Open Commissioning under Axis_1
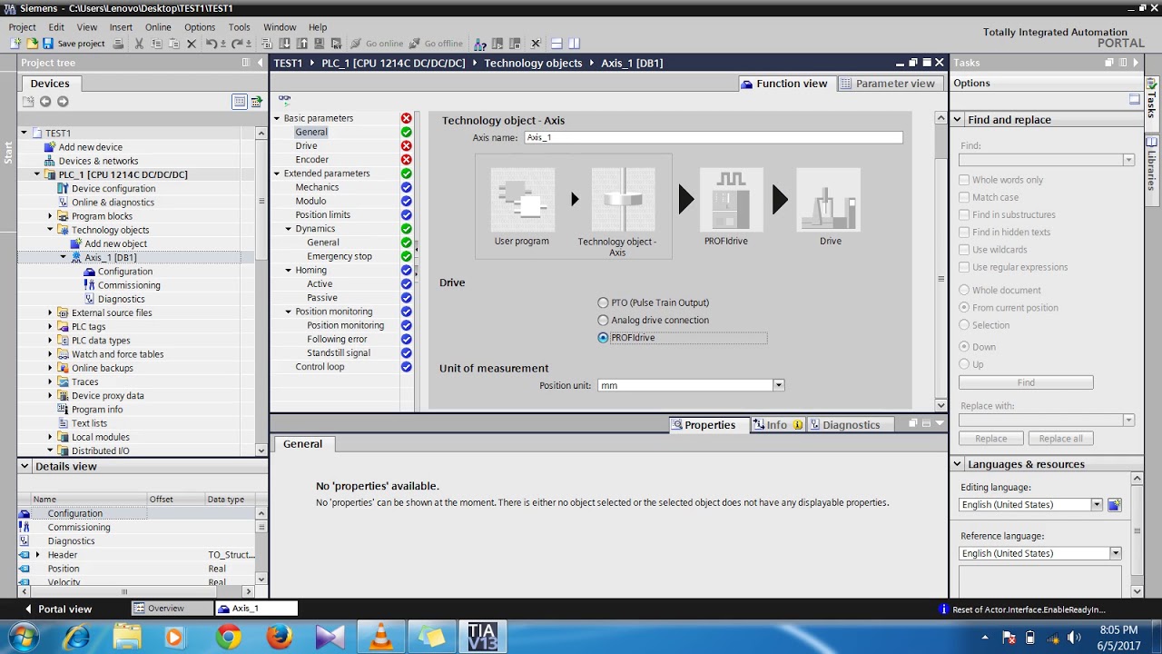 point(129,285)
